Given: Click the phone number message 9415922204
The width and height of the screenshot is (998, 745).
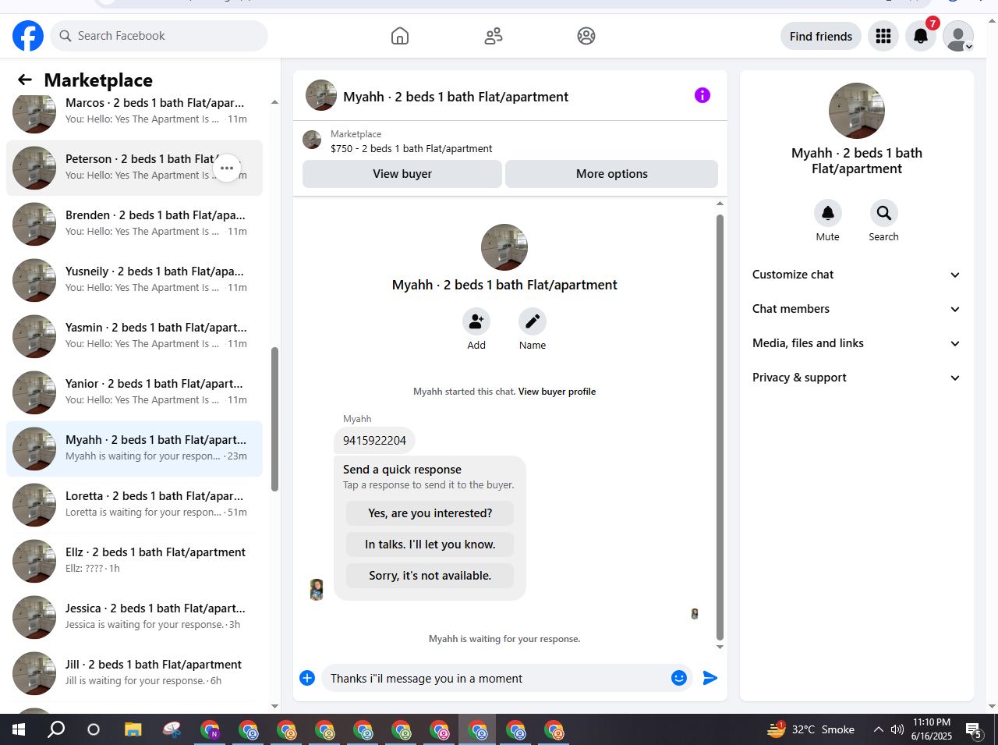Looking at the screenshot, I should (374, 441).
